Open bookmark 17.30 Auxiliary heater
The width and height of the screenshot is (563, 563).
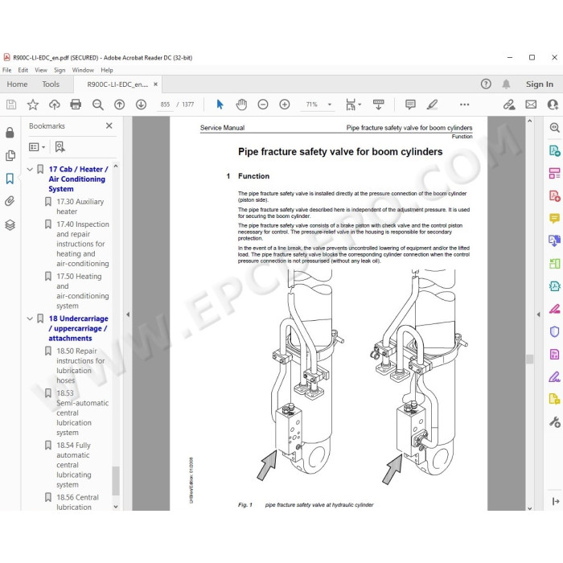[80, 207]
